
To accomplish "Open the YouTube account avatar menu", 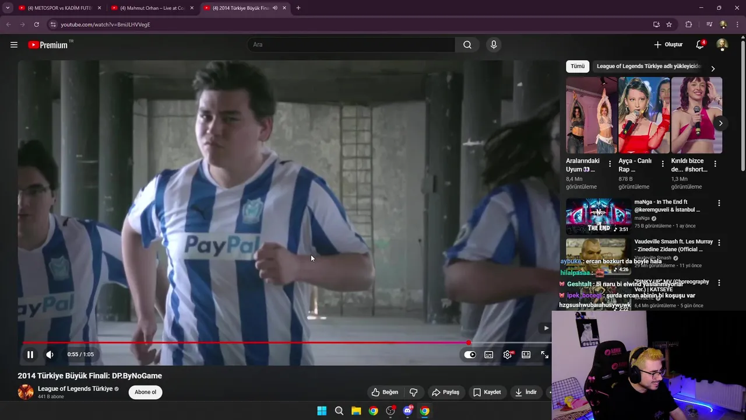I will [722, 45].
